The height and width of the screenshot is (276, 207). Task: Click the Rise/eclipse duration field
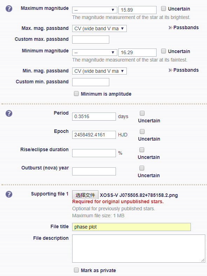point(94,153)
